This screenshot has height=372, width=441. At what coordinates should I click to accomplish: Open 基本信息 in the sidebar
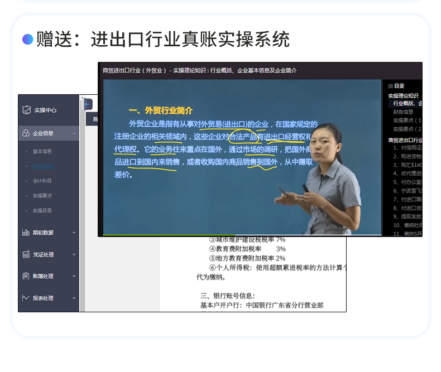(42, 151)
